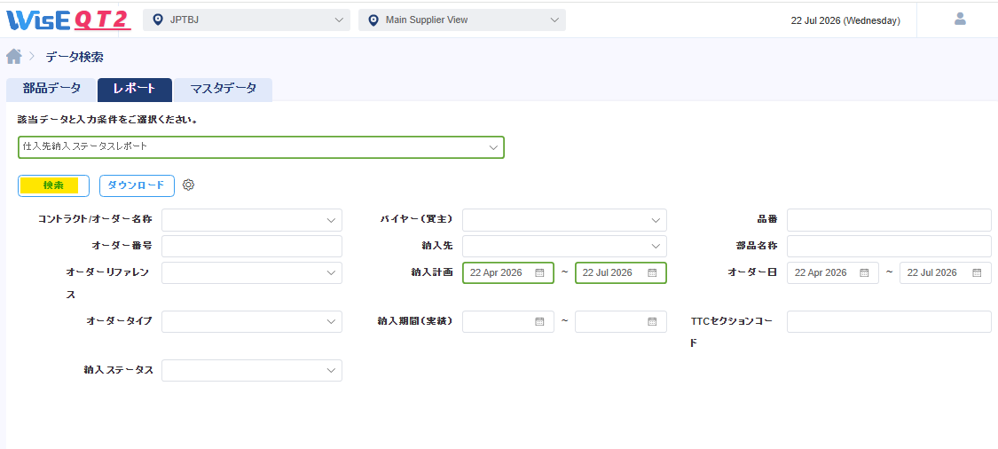Click the ダウンロード button
998x449 pixels.
click(x=137, y=185)
